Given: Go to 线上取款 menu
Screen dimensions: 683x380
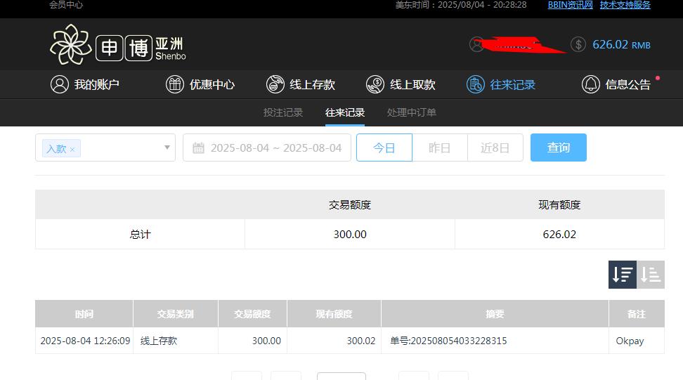Looking at the screenshot, I should pyautogui.click(x=412, y=84).
